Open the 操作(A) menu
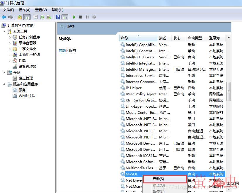Image resolution: width=242 pixels, height=193 pixels. tap(24, 10)
